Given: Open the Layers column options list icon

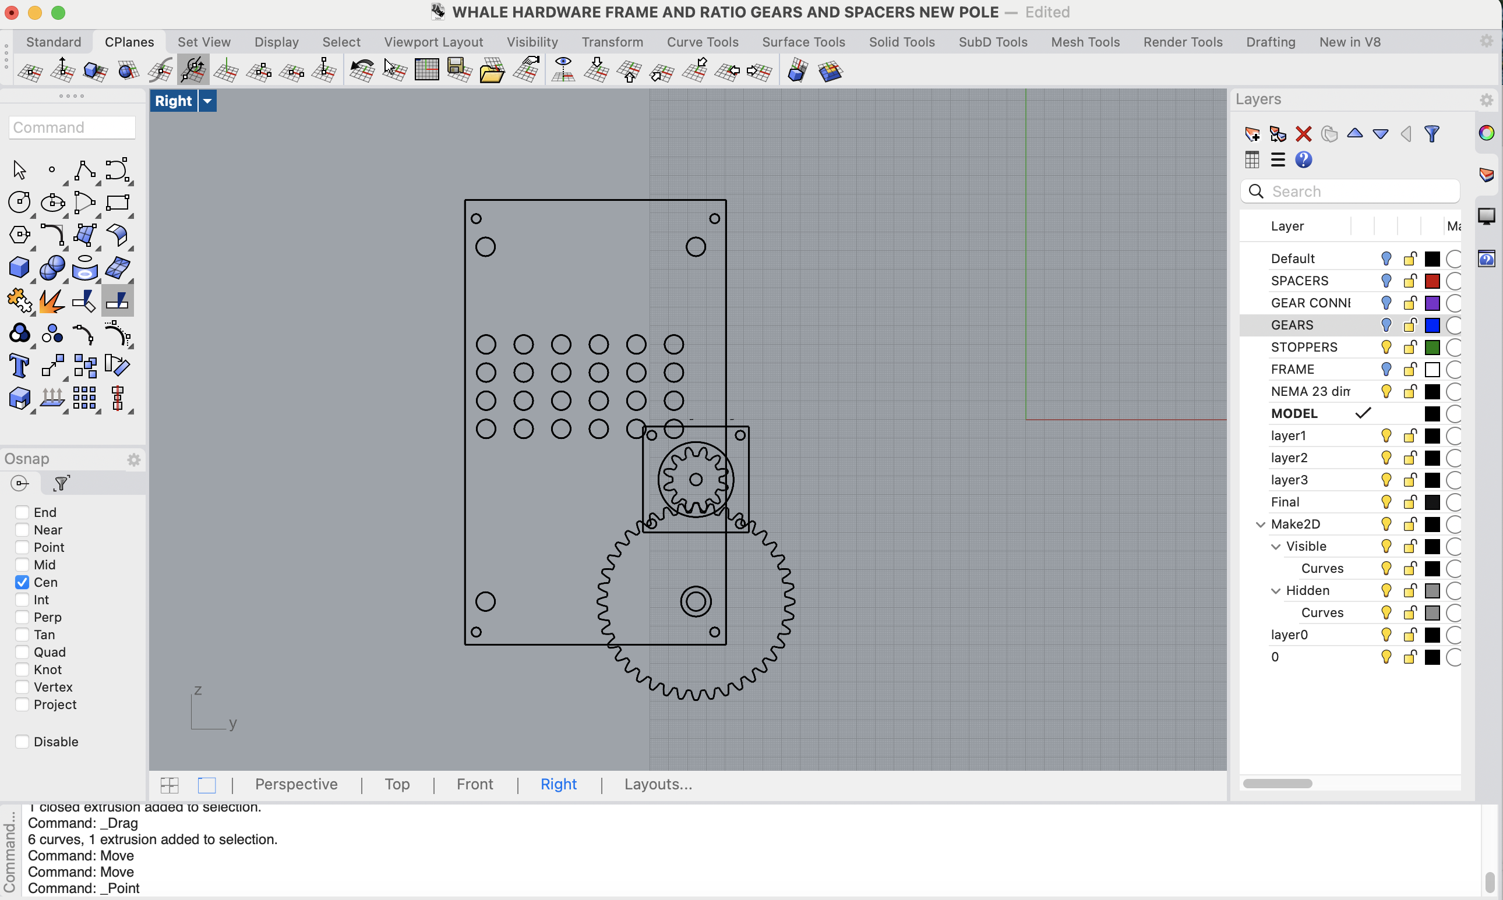Looking at the screenshot, I should 1278,160.
